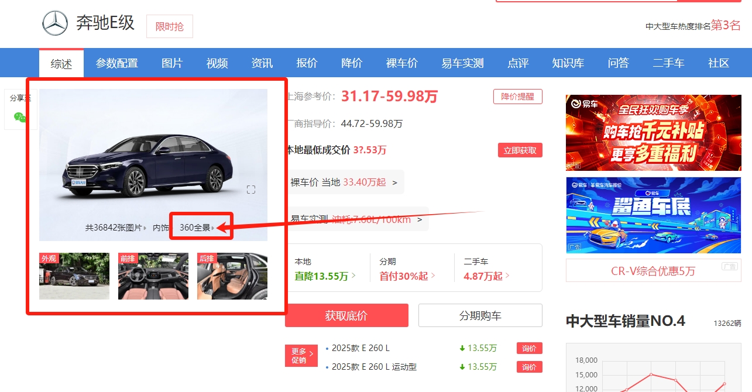This screenshot has width=752, height=392.
Task: Expand 更多促销 promotions
Action: pos(301,356)
